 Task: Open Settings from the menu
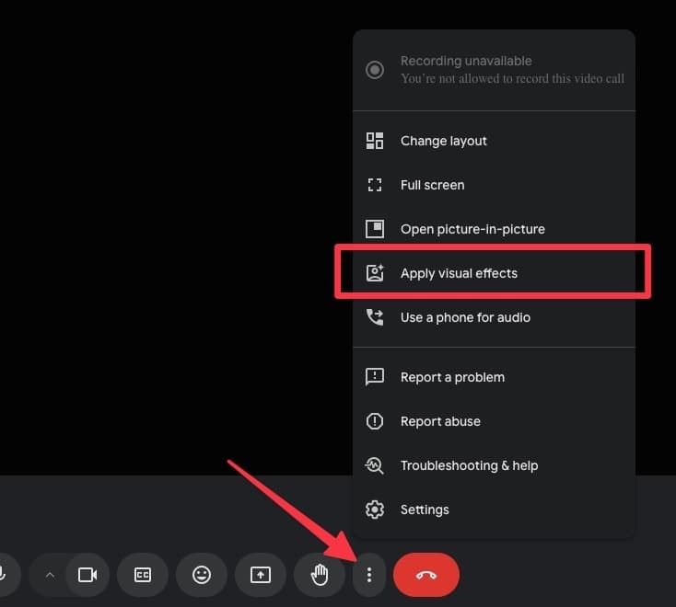click(494, 510)
